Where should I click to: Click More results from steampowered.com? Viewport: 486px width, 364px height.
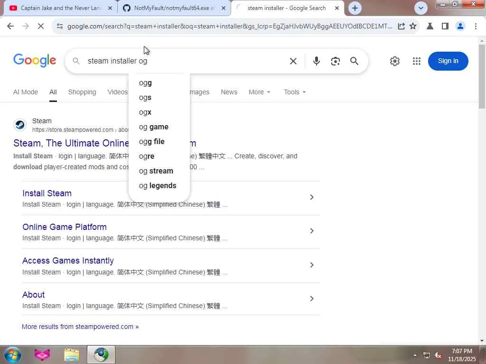(80, 327)
